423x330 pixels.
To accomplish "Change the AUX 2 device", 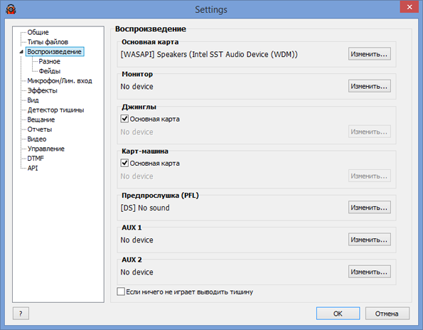I will click(369, 272).
